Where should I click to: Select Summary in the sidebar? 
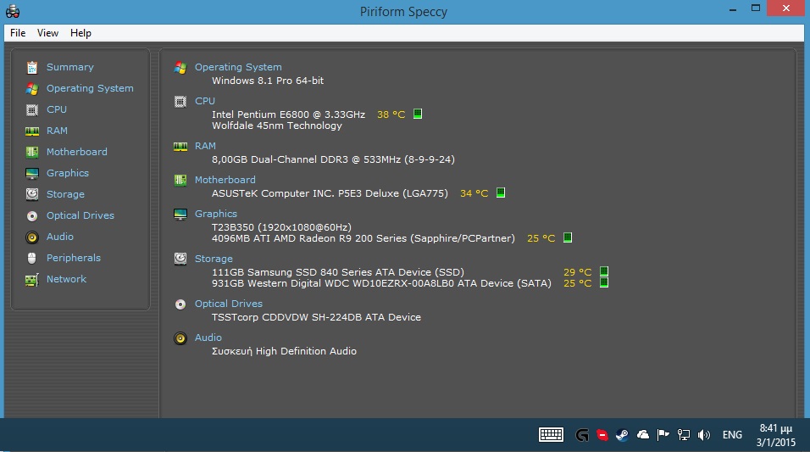point(69,67)
